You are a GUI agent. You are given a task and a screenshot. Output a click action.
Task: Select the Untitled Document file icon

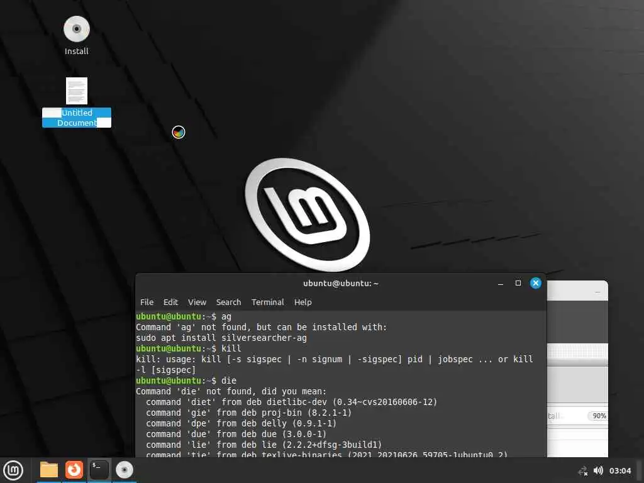coord(76,91)
